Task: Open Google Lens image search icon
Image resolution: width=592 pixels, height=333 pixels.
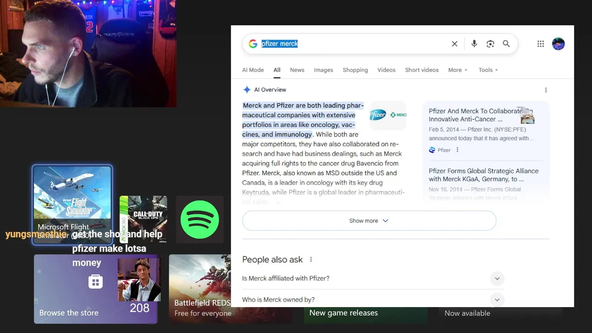Action: [x=490, y=43]
